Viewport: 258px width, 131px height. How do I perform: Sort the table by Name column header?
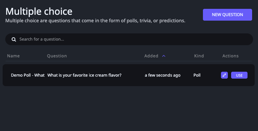click(13, 56)
